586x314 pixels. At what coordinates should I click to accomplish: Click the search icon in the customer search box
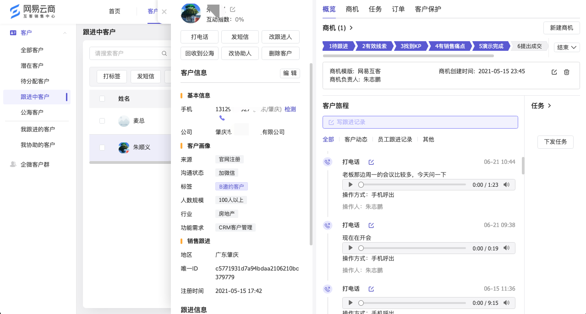pyautogui.click(x=164, y=54)
